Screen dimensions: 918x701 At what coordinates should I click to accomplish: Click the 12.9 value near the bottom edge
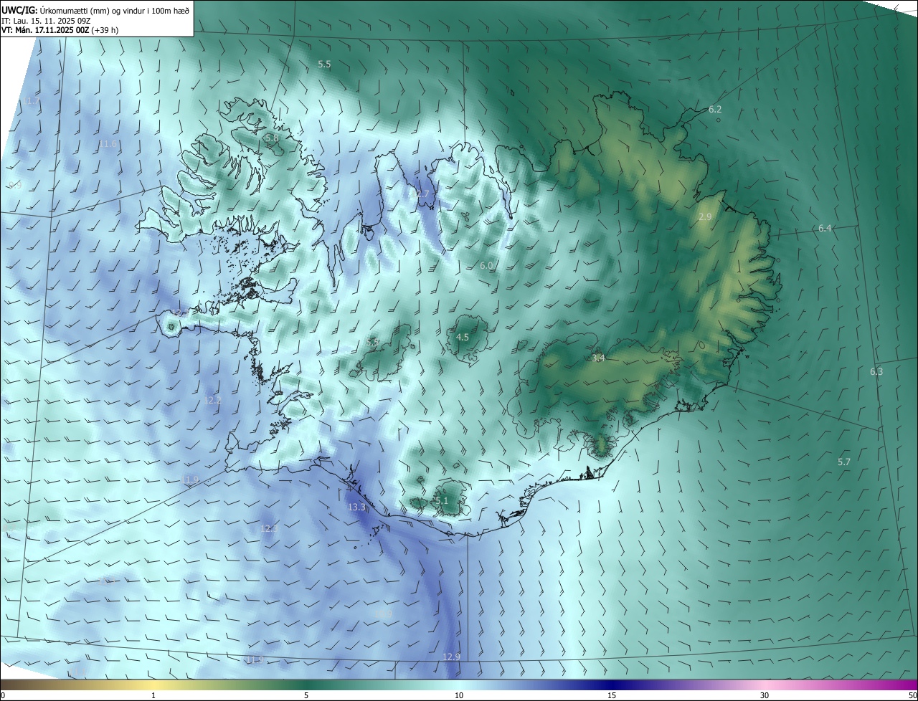451,657
